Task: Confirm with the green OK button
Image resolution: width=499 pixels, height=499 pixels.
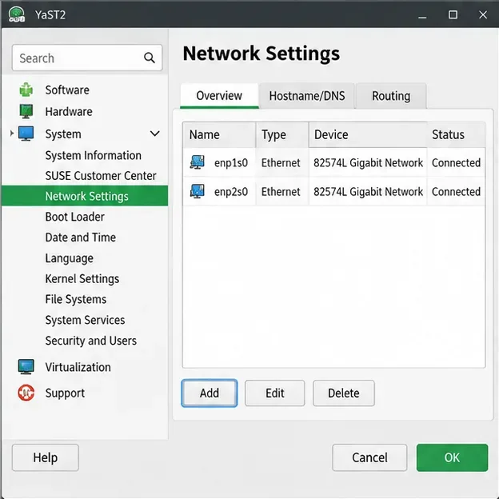Action: (452, 457)
